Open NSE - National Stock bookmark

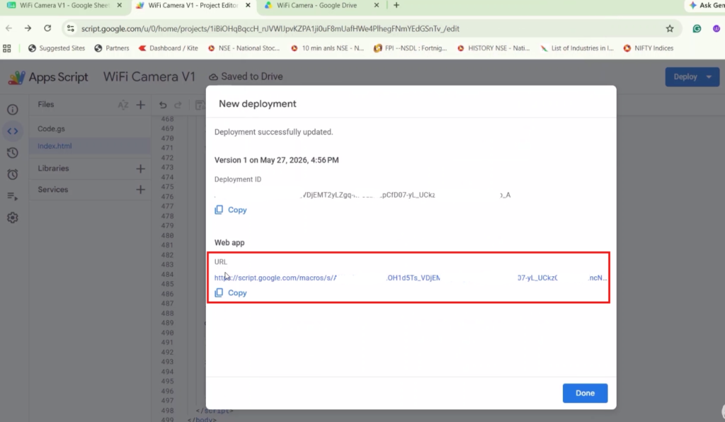[x=244, y=48]
